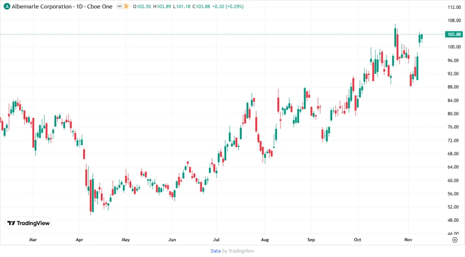Click the 76.00 price axis label

[x=454, y=127]
